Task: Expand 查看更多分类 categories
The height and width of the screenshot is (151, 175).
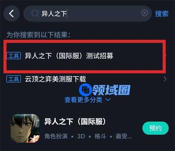Action: pos(87,100)
